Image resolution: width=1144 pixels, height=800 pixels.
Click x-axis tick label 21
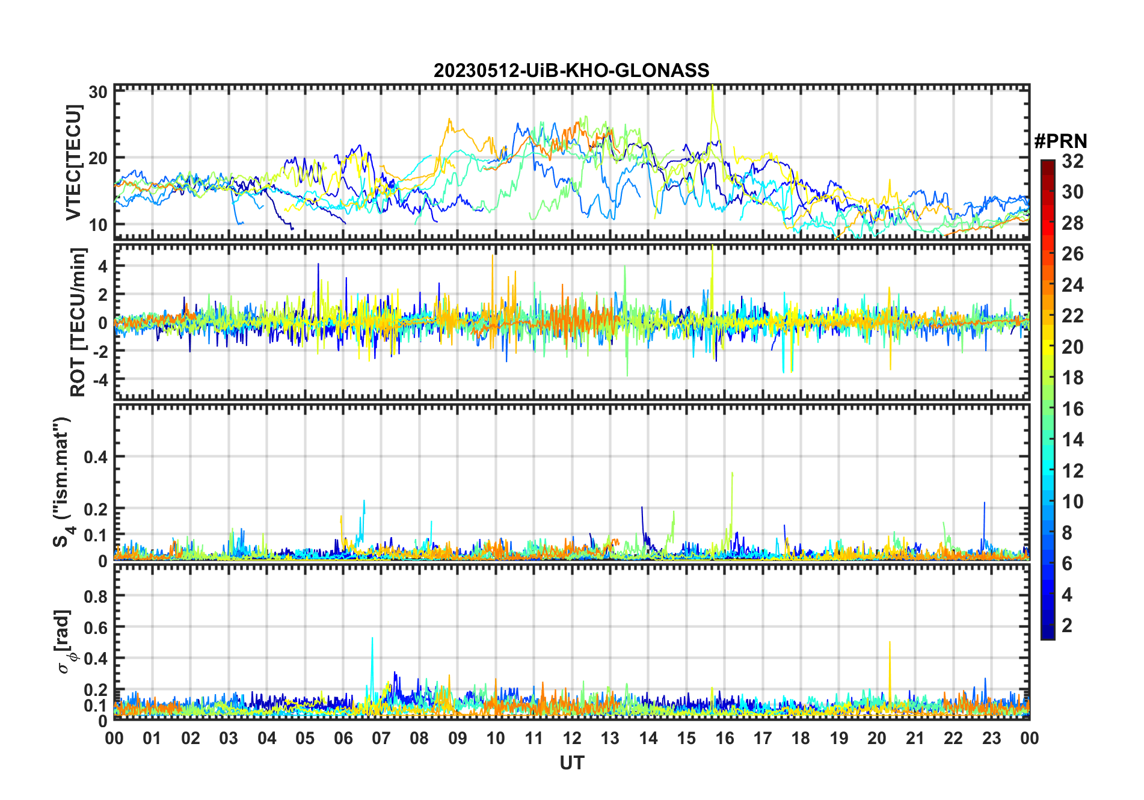tap(915, 738)
